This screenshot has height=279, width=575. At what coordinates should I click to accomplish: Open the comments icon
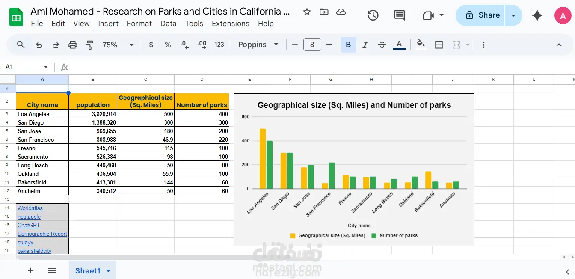click(x=399, y=15)
